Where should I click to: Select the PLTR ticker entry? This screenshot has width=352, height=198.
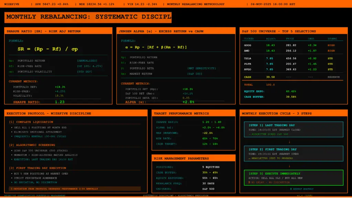pos(247,64)
